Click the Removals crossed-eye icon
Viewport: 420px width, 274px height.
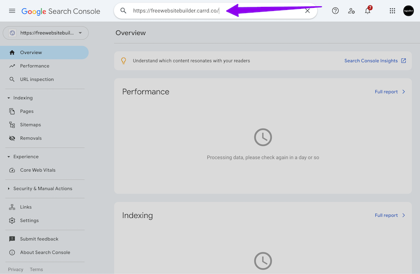(12, 138)
